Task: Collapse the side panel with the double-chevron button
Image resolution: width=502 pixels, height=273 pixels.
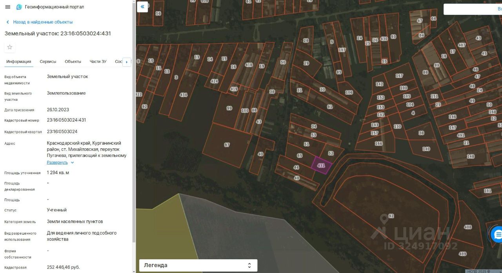Action: (x=142, y=7)
